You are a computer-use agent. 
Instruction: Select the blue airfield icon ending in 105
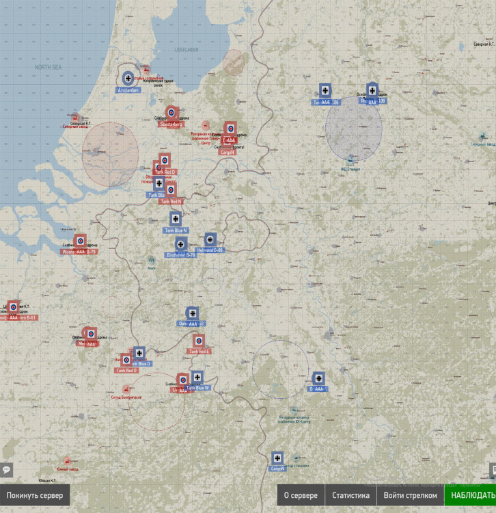325,90
